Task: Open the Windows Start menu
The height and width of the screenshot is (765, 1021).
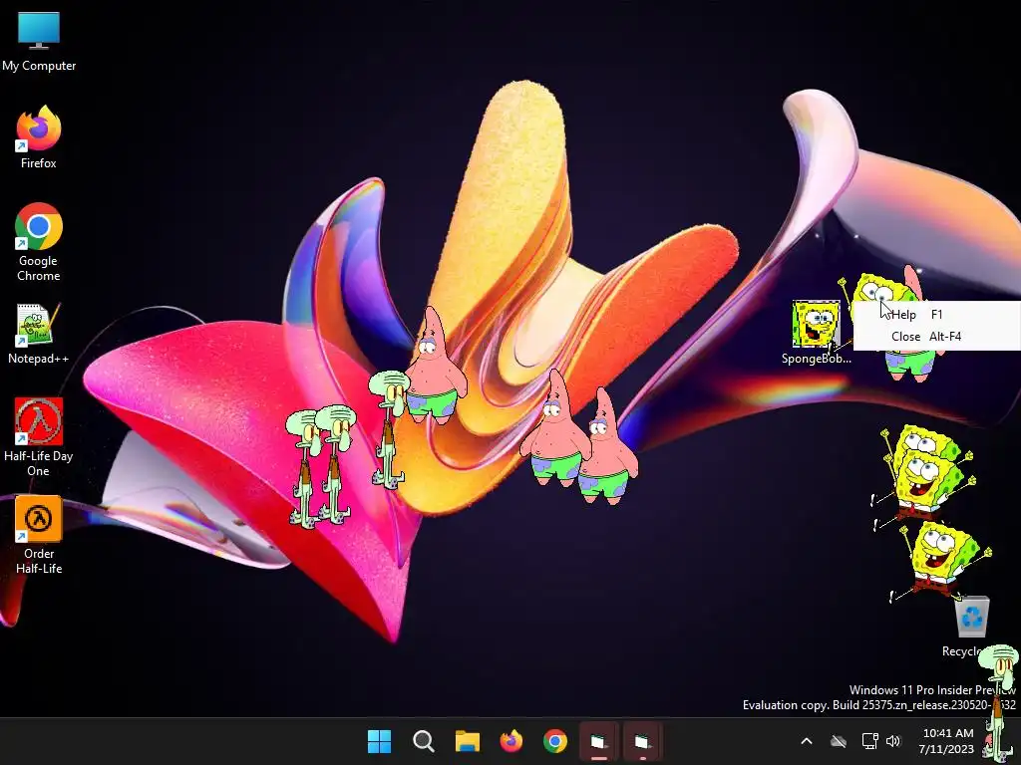Action: (x=380, y=741)
